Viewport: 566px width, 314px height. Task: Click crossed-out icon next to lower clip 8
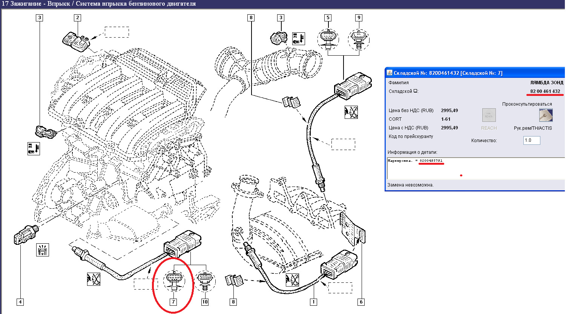[292, 280]
